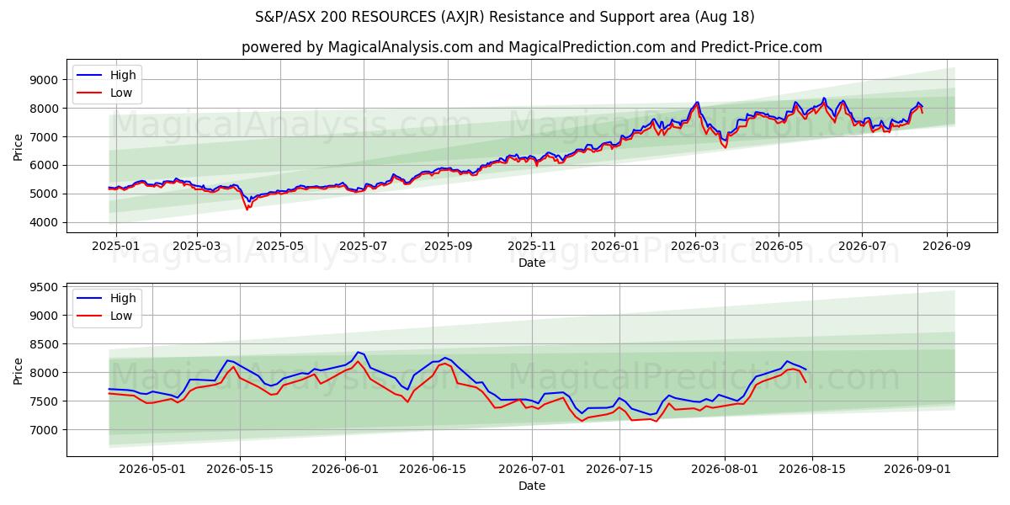Click the '2026-09' date label on top chart
This screenshot has width=1010, height=505.
947,246
